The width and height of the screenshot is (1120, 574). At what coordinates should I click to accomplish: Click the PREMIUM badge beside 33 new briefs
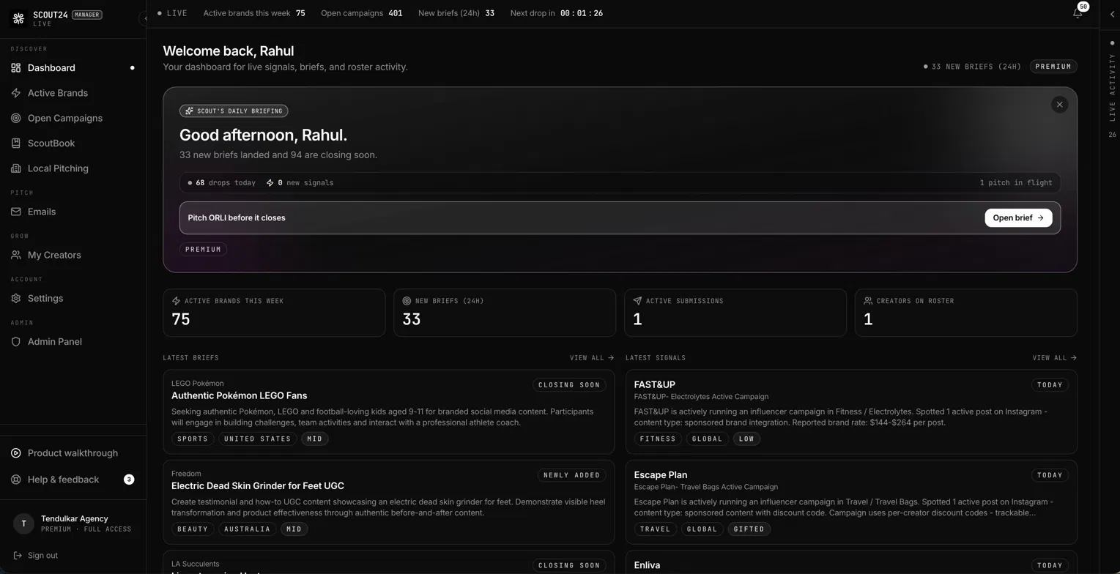click(x=1053, y=67)
